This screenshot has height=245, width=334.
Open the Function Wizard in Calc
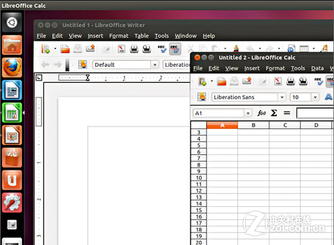(262, 113)
